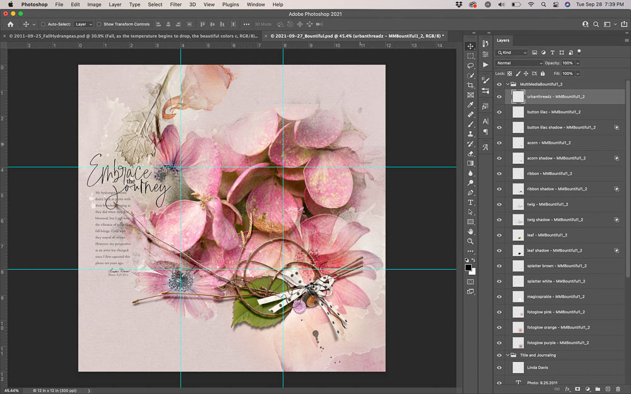631x394 pixels.
Task: Lock all attributes with padlock icon
Action: [x=543, y=74]
